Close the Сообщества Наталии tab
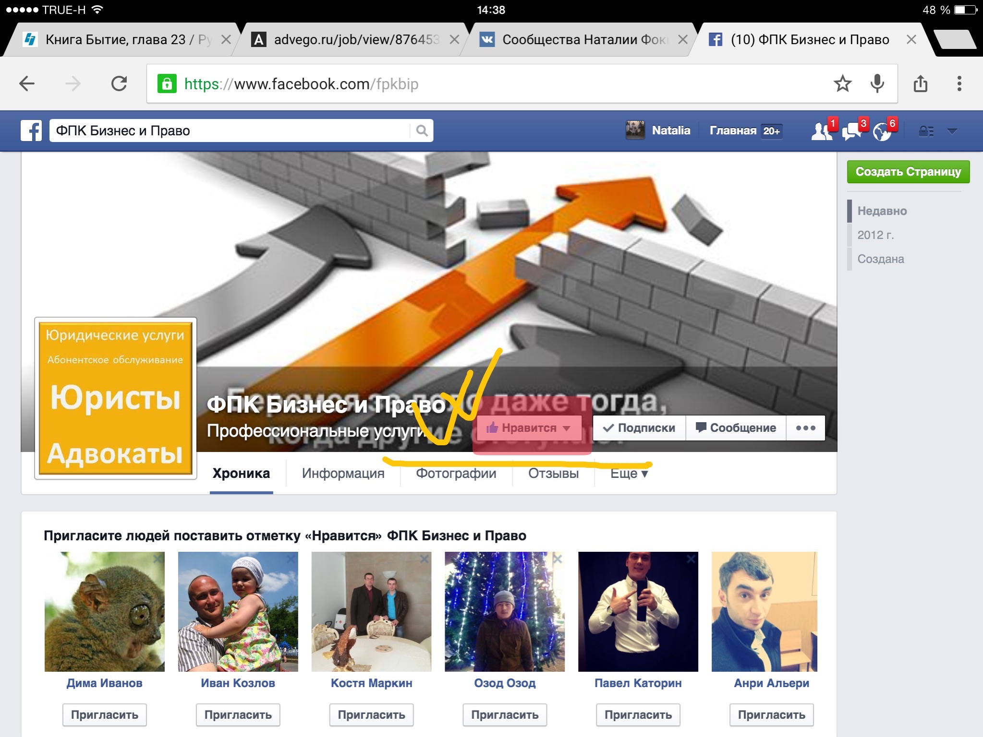This screenshot has width=983, height=737. [682, 39]
